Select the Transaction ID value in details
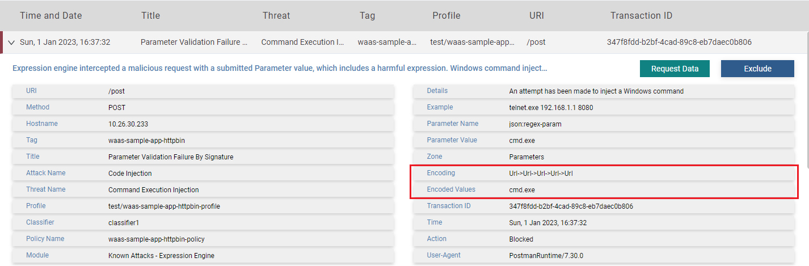Screen dimensions: 809x266 [571, 206]
